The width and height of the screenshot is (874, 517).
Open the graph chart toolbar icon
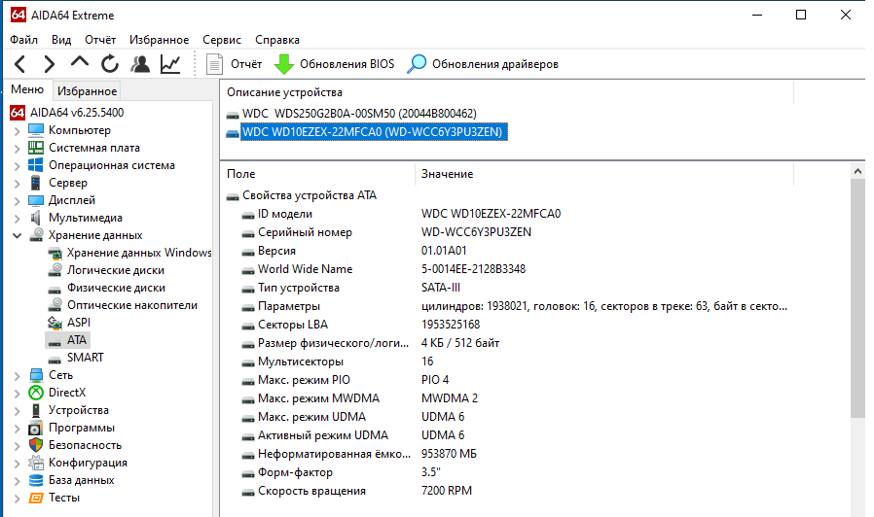pyautogui.click(x=170, y=64)
